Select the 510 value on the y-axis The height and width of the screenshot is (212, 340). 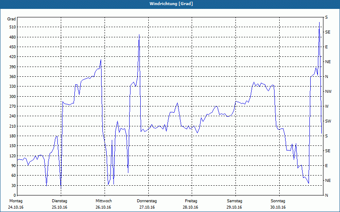click(x=12, y=27)
